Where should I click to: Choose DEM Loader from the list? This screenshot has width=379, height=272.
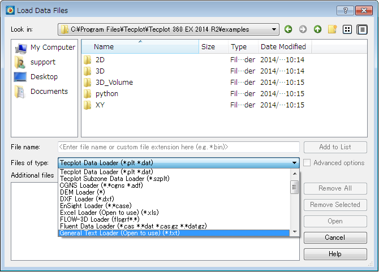point(174,192)
